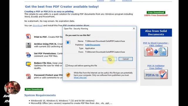Open the Solid Documents publisher link

point(93,45)
